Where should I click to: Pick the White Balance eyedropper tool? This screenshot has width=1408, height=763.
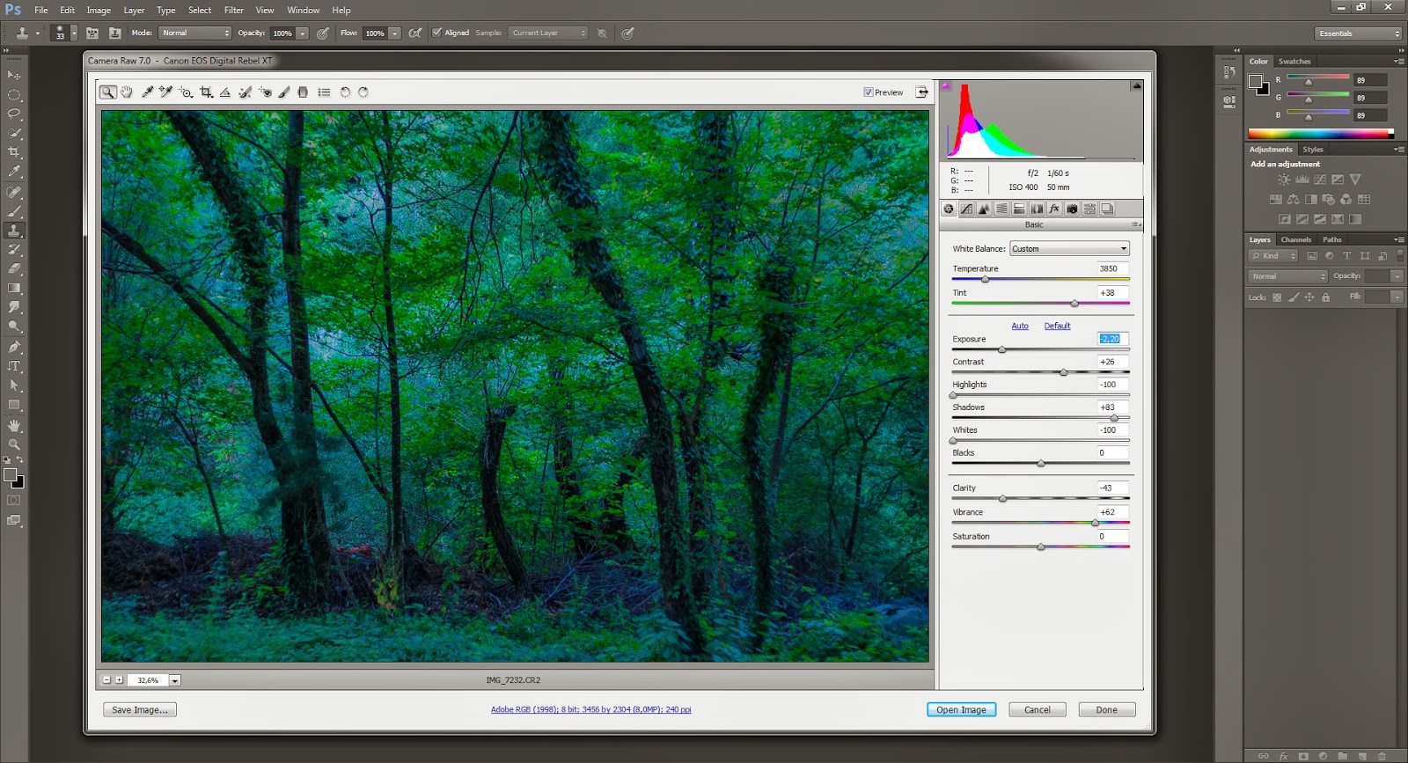click(147, 92)
